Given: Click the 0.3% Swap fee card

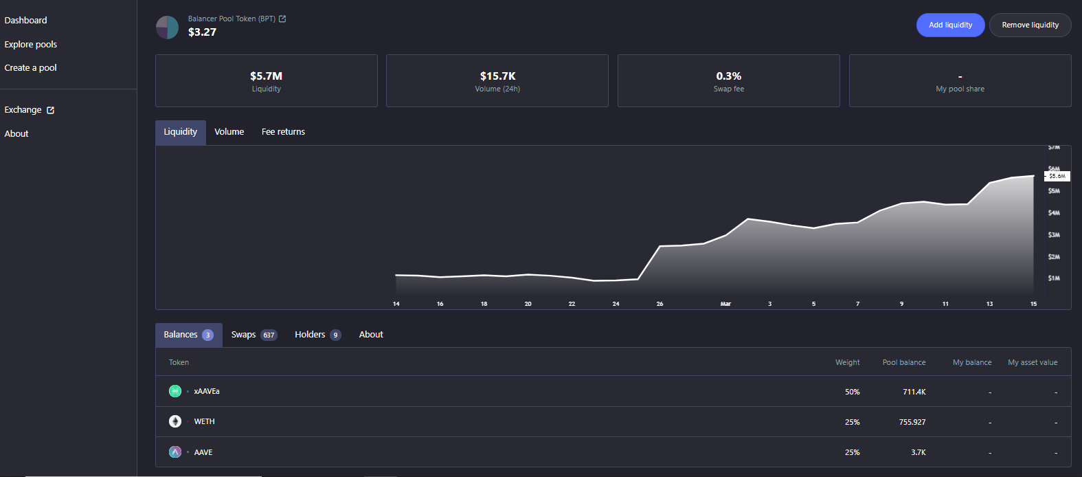Looking at the screenshot, I should [729, 80].
